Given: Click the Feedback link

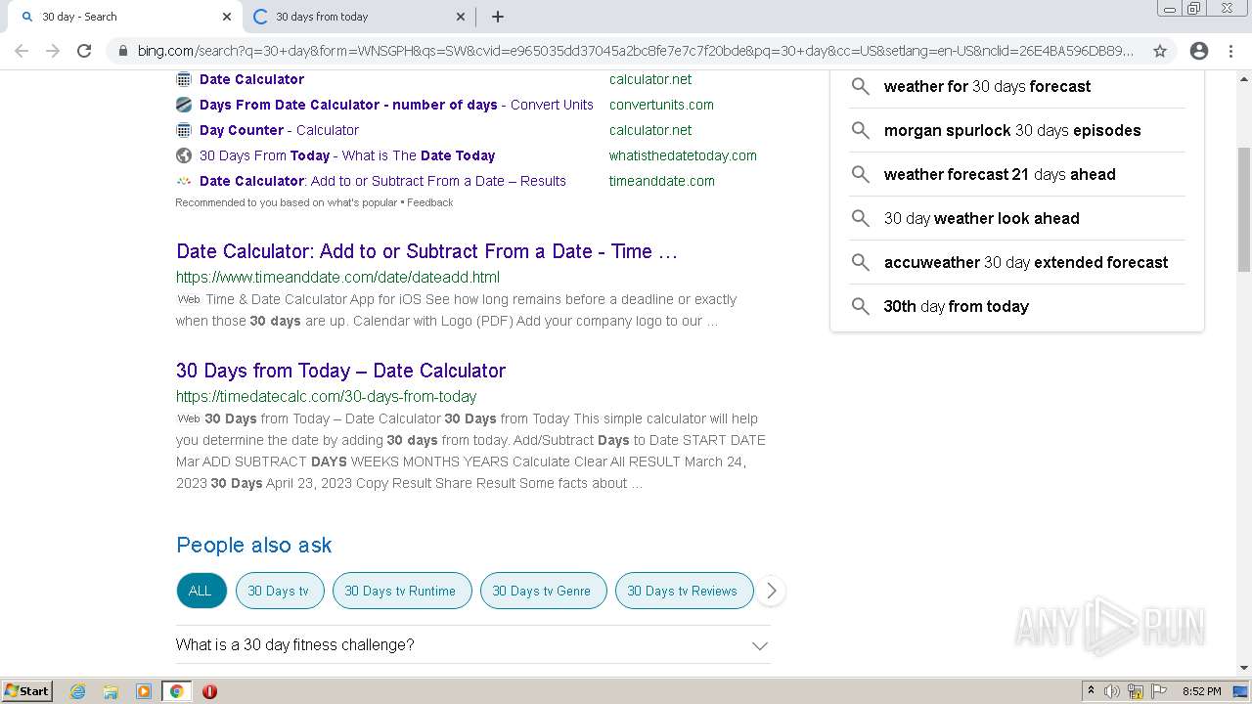Looking at the screenshot, I should coord(429,202).
